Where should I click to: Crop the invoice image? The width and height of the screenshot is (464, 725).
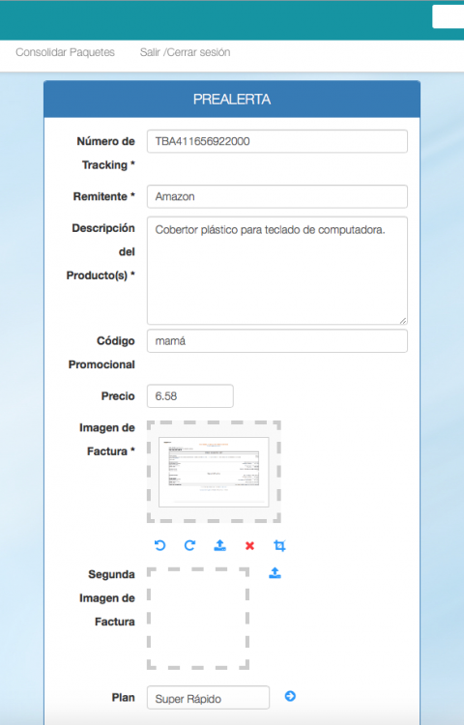tap(279, 545)
